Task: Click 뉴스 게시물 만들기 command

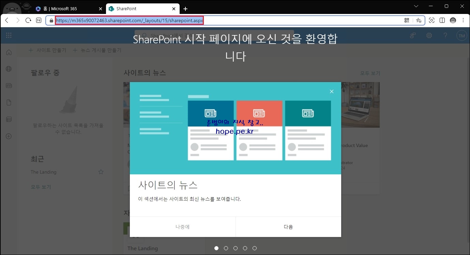Action: [97, 50]
